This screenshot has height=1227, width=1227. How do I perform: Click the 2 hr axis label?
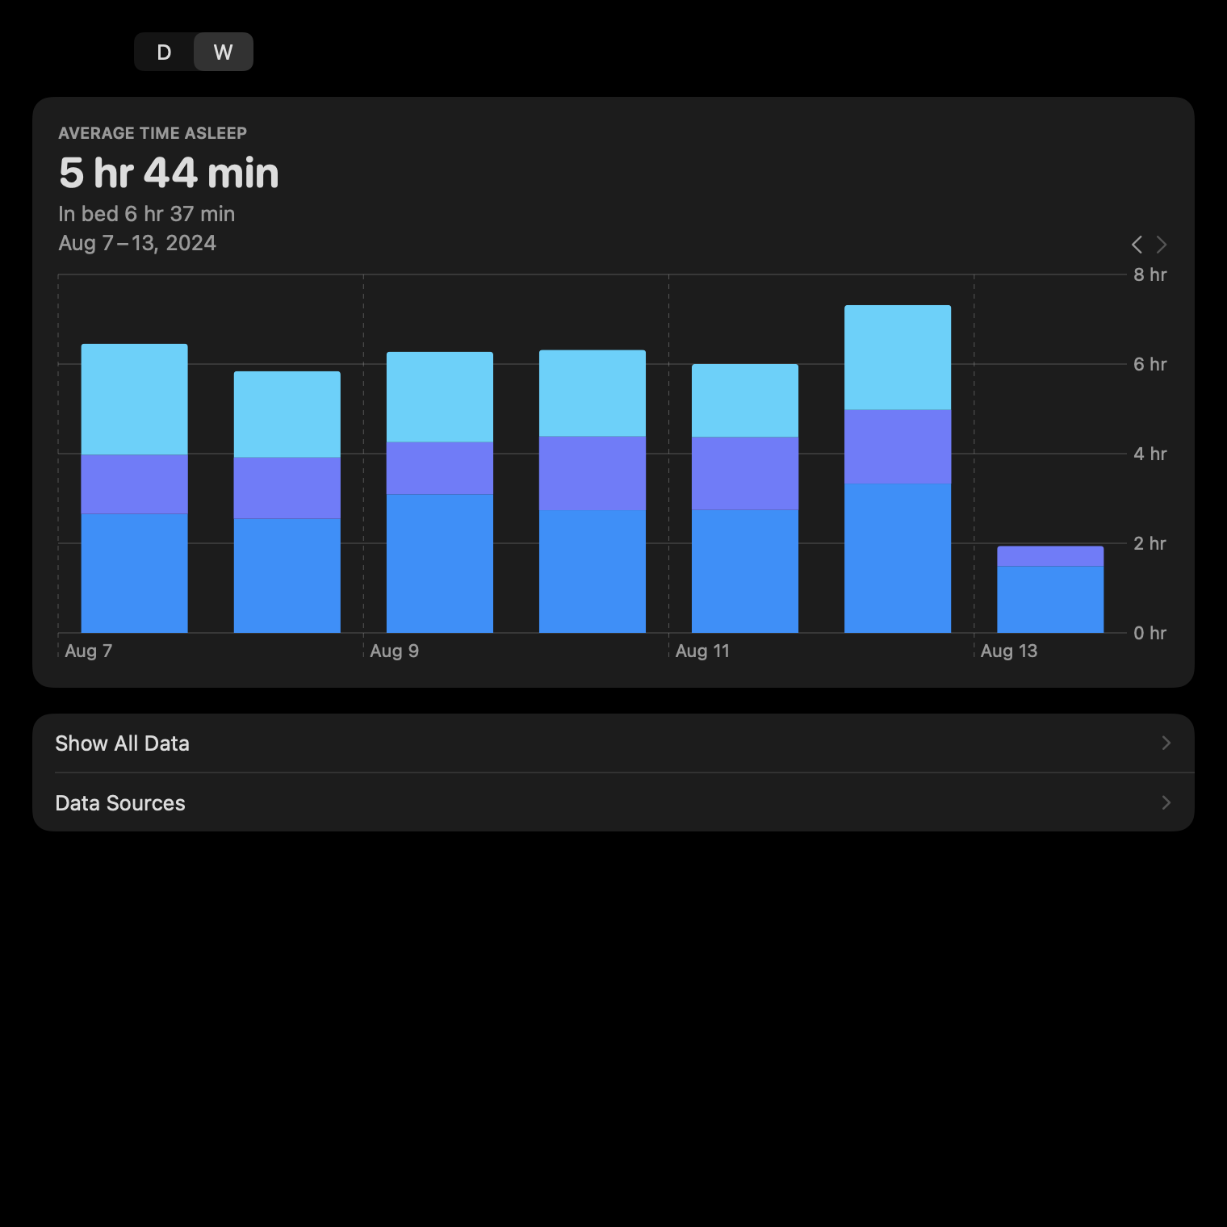[x=1150, y=543]
